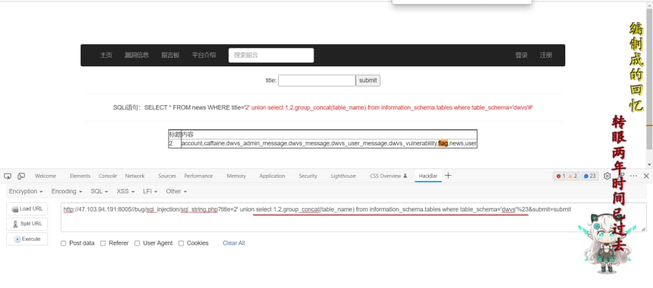Click the table cell containing 2
This screenshot has width=653, height=288.
tap(175, 144)
